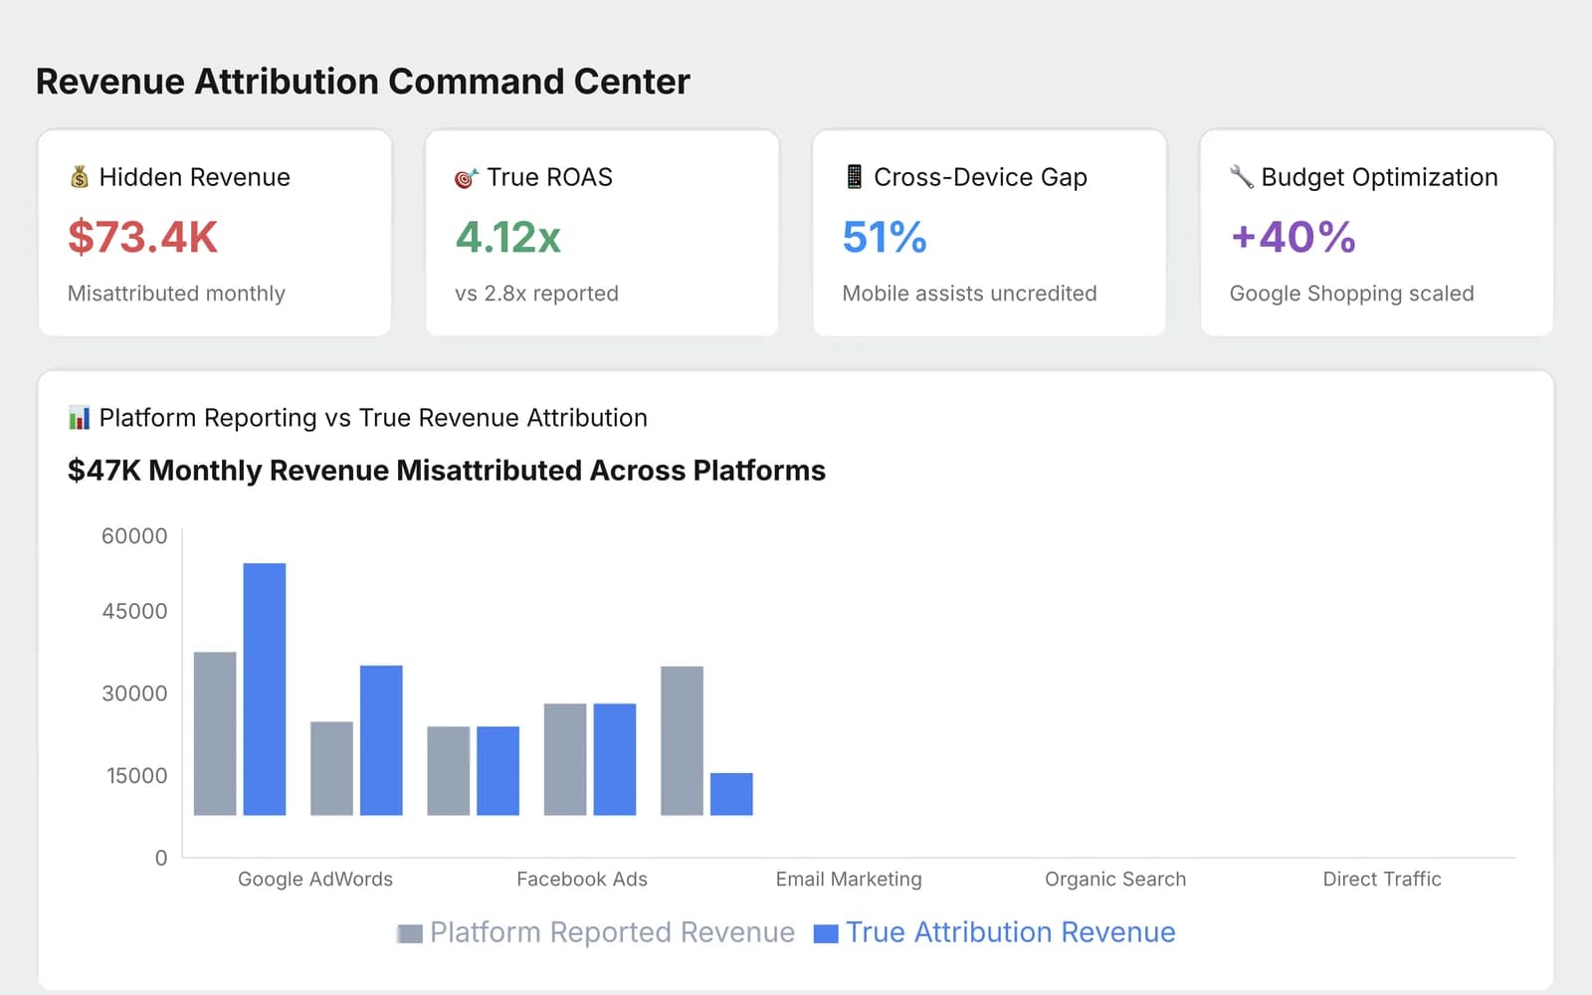Image resolution: width=1592 pixels, height=995 pixels.
Task: Select the shortest blue bar in the chart
Action: point(731,794)
